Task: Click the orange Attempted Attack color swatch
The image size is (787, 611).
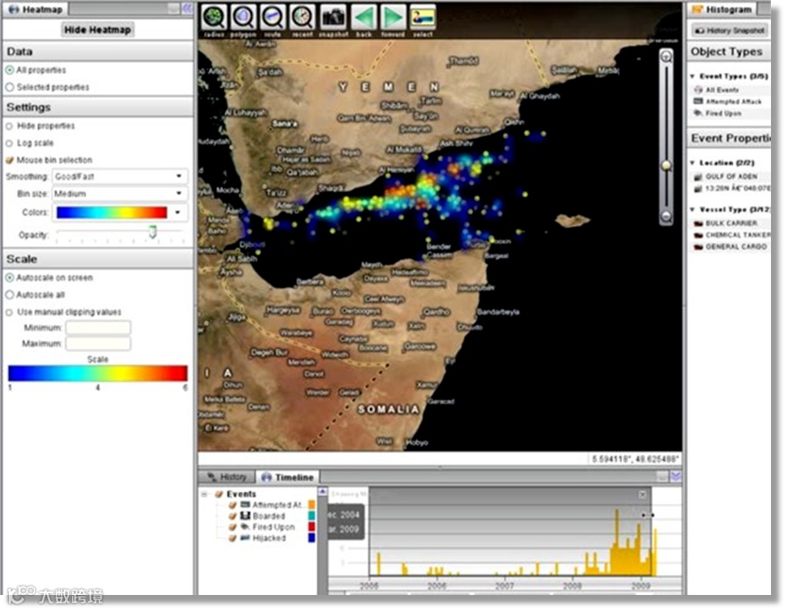Action: (x=312, y=505)
